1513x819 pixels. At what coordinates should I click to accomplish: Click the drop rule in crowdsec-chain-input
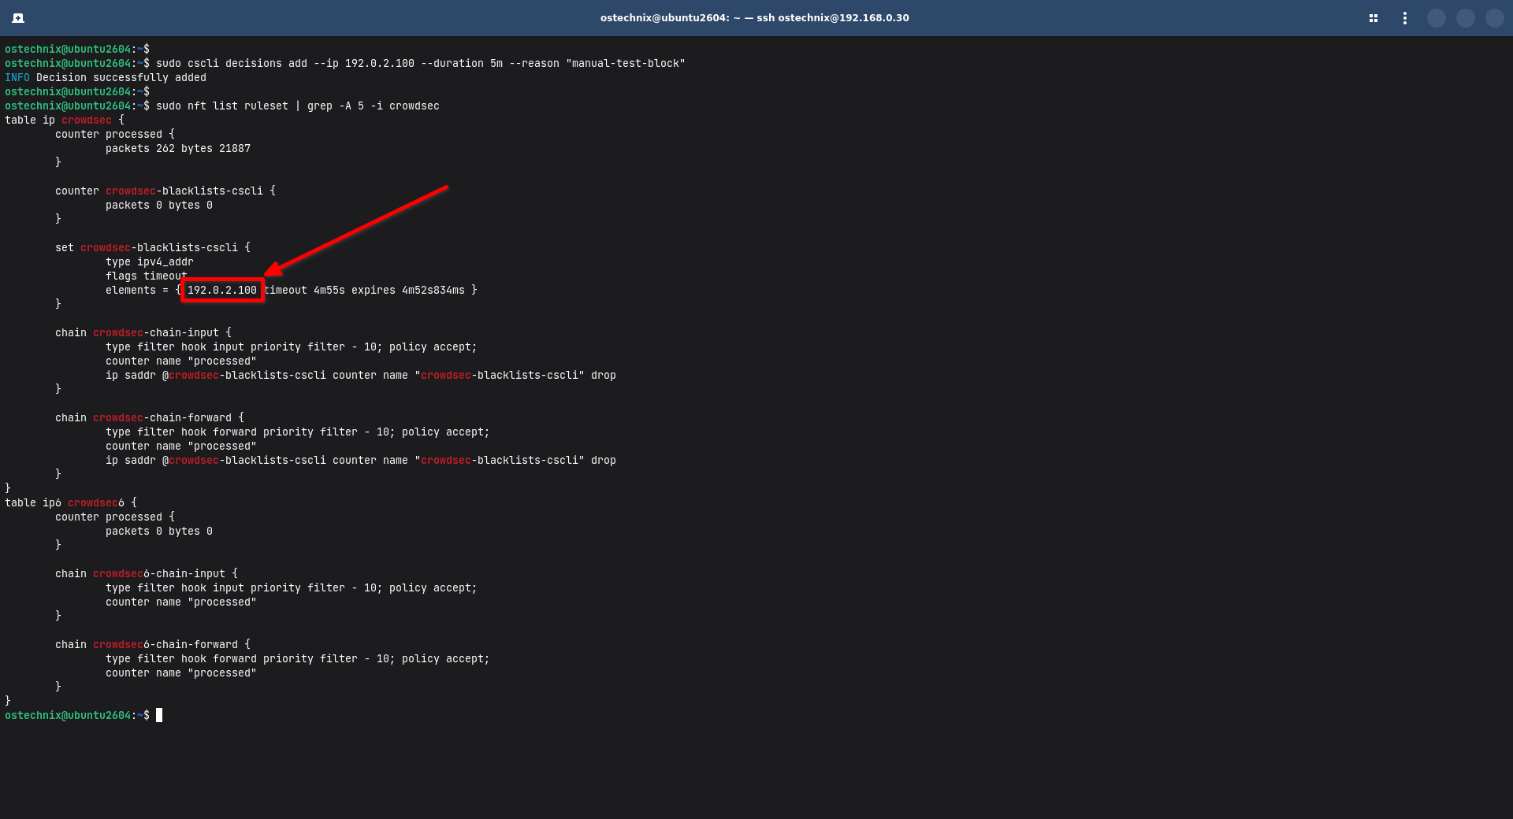[361, 376]
